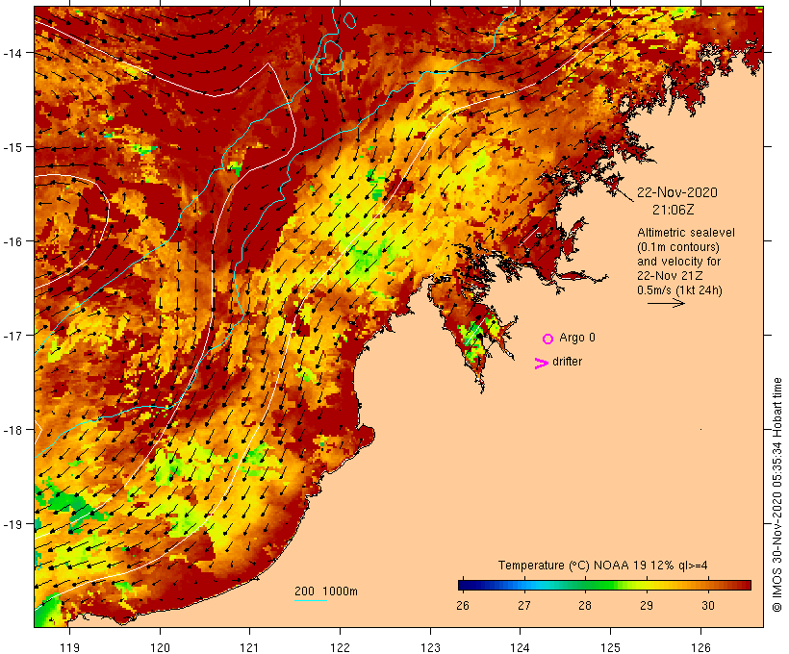Click "Altimetric sealevel" legend text
This screenshot has height=654, width=789.
(686, 233)
